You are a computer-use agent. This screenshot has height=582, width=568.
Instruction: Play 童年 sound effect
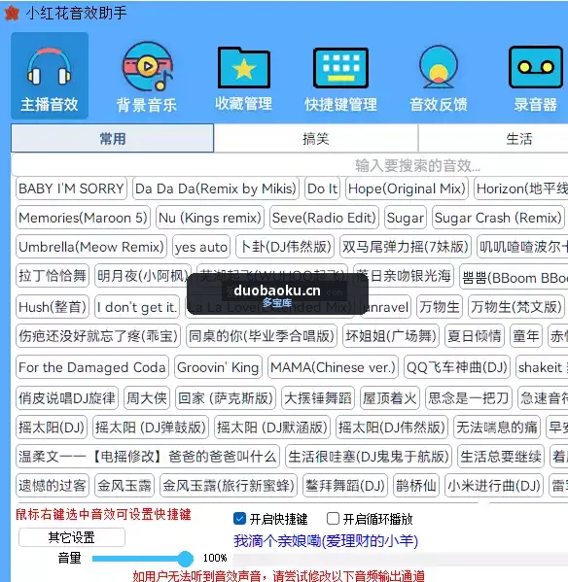pos(526,335)
